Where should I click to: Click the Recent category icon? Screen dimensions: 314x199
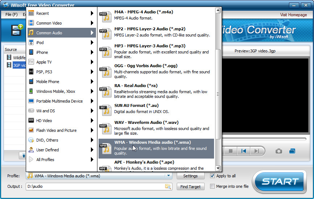pos(31,13)
